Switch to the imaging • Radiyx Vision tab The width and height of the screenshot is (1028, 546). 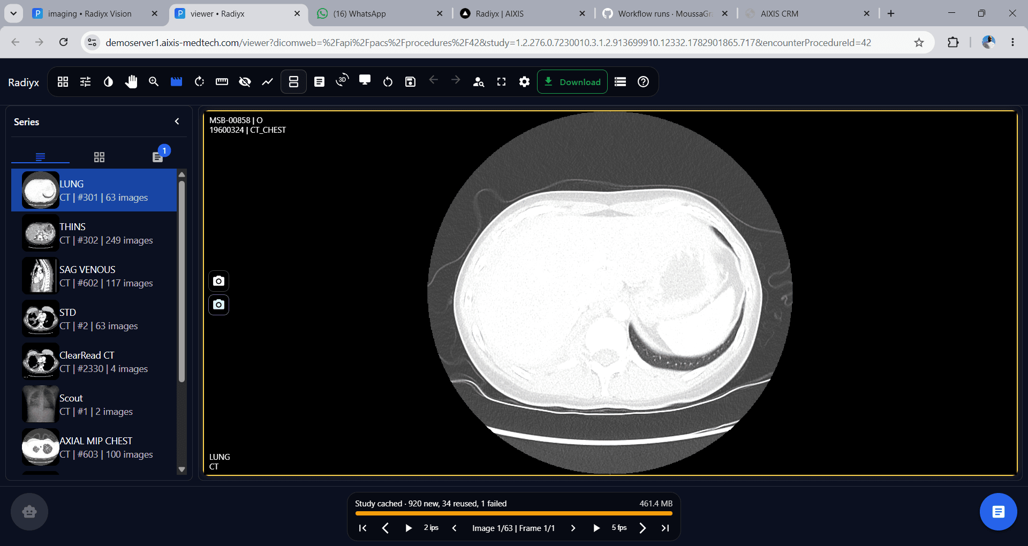[89, 13]
